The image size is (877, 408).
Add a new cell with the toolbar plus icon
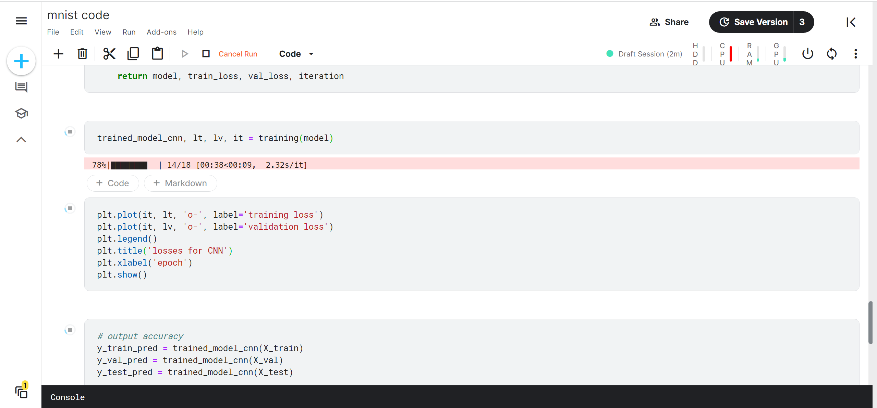58,54
